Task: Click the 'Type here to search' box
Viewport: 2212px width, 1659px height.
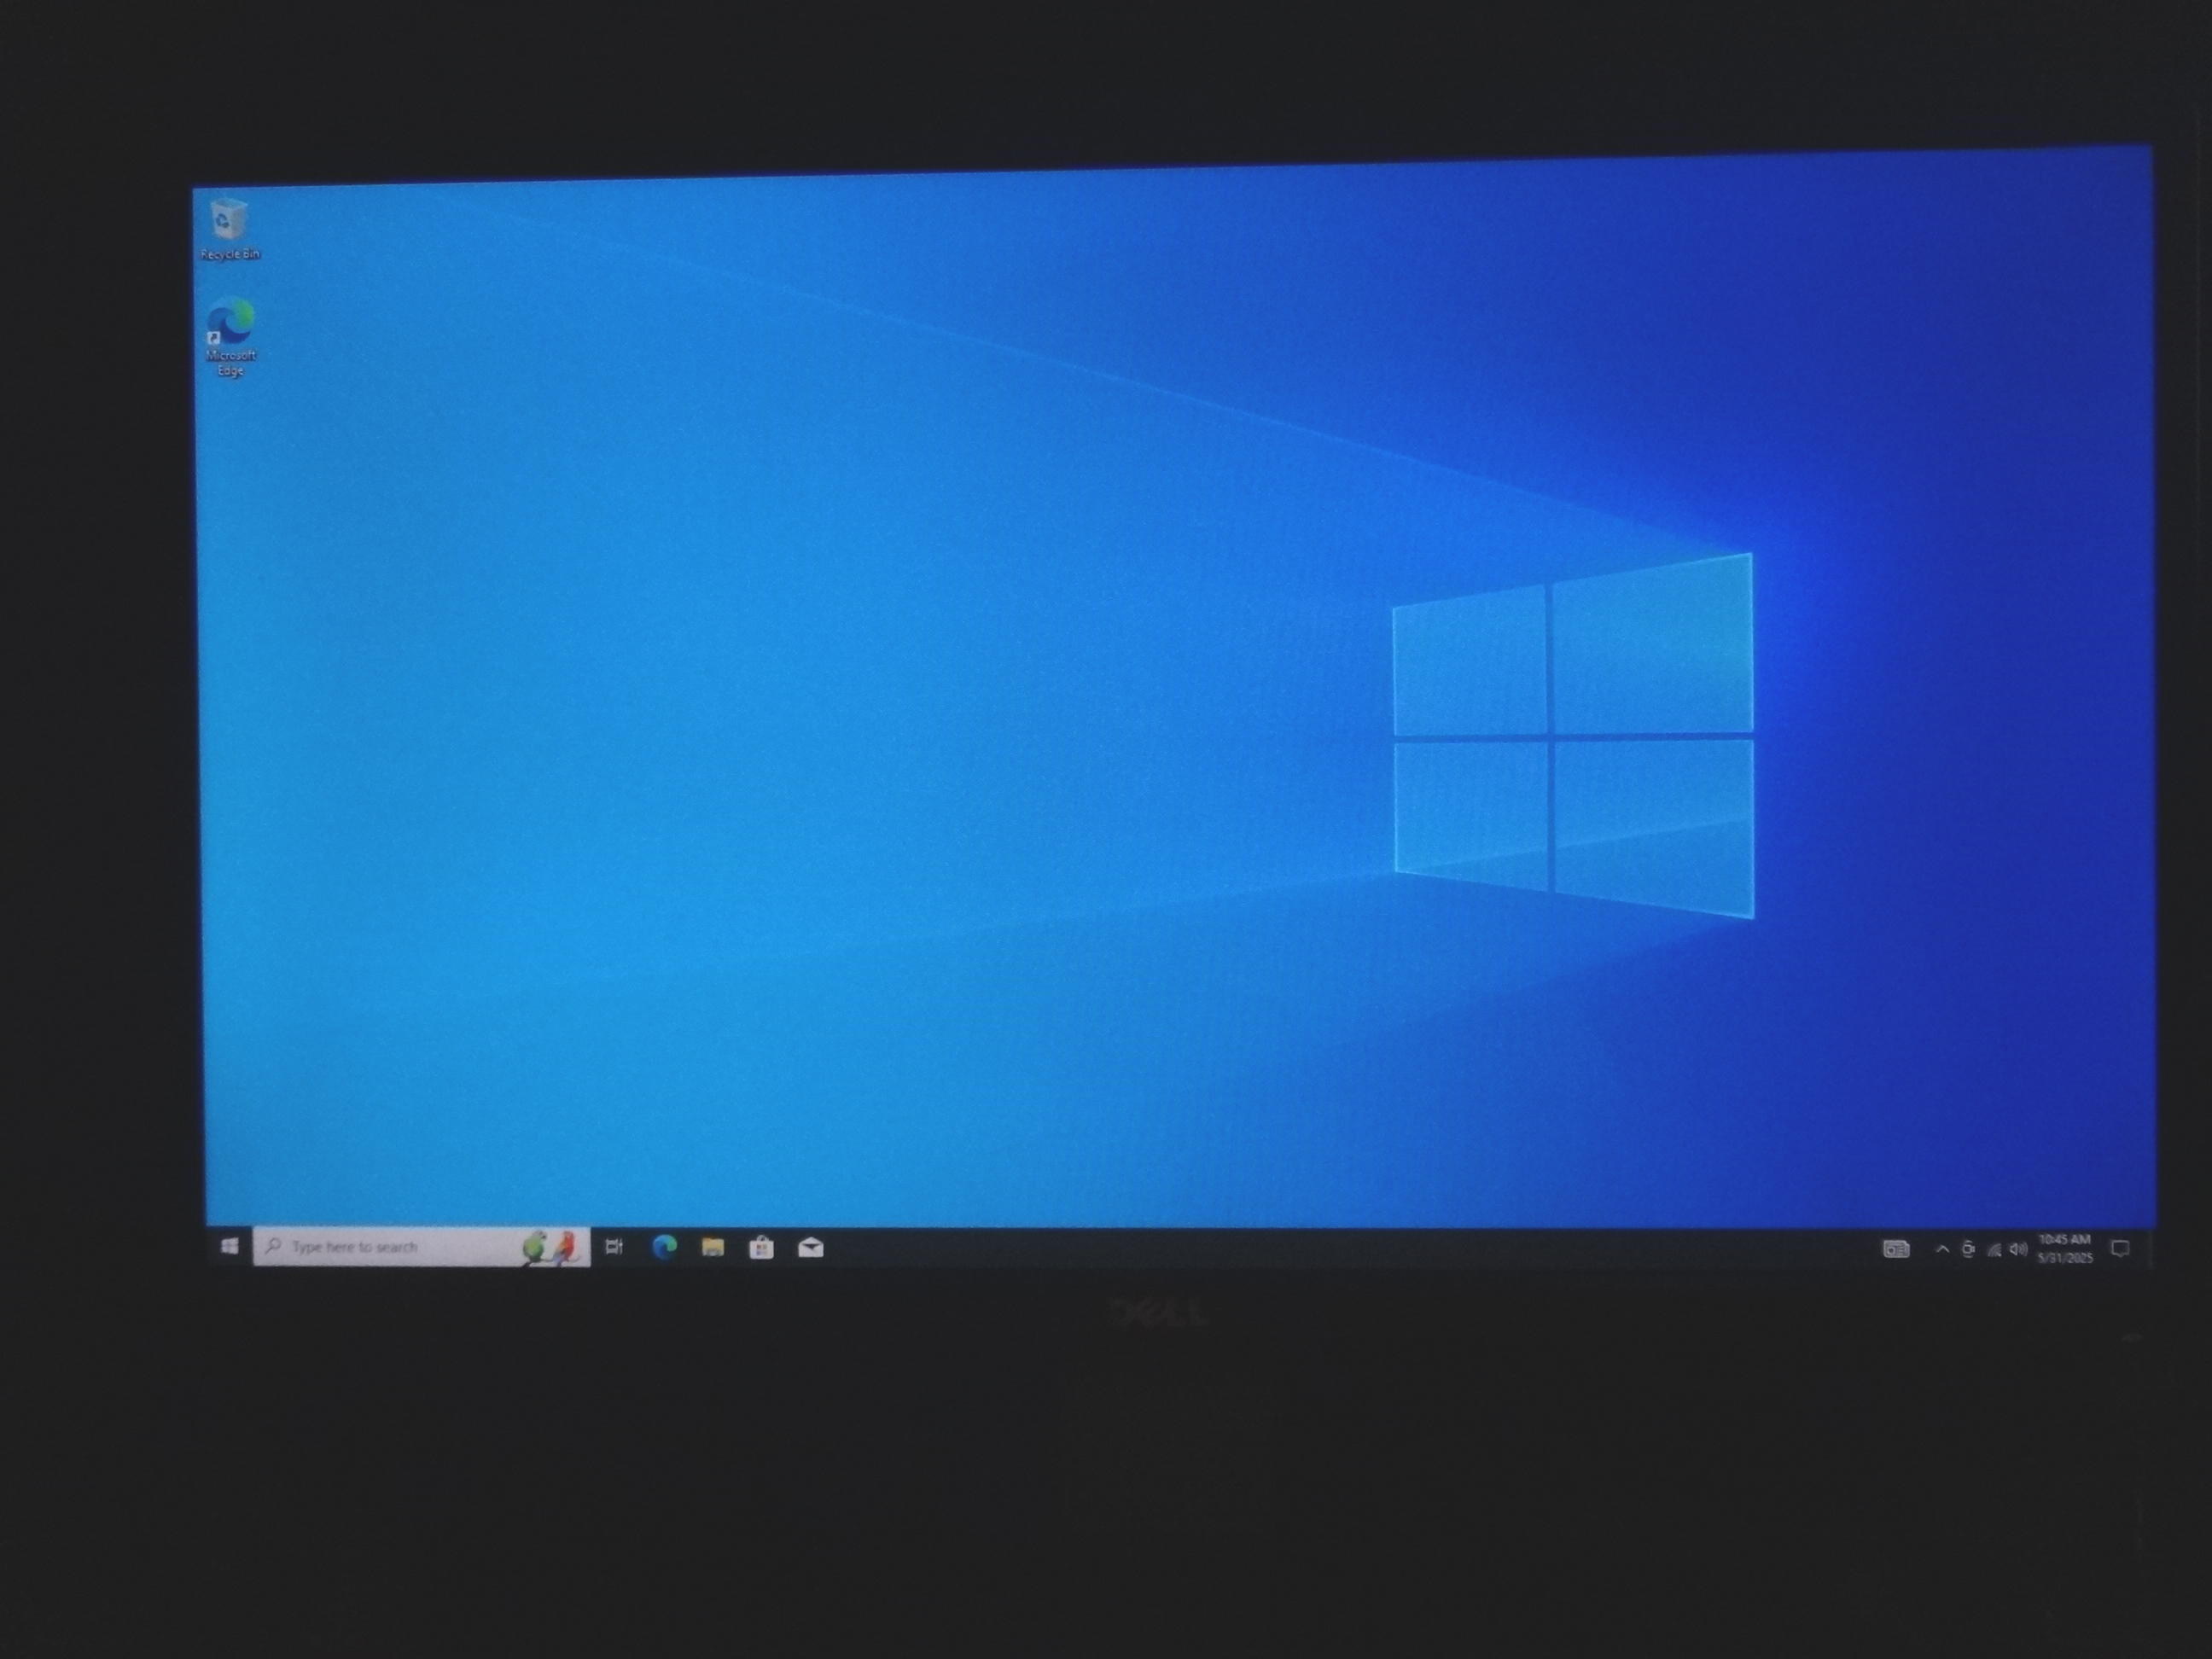Action: click(x=422, y=1246)
